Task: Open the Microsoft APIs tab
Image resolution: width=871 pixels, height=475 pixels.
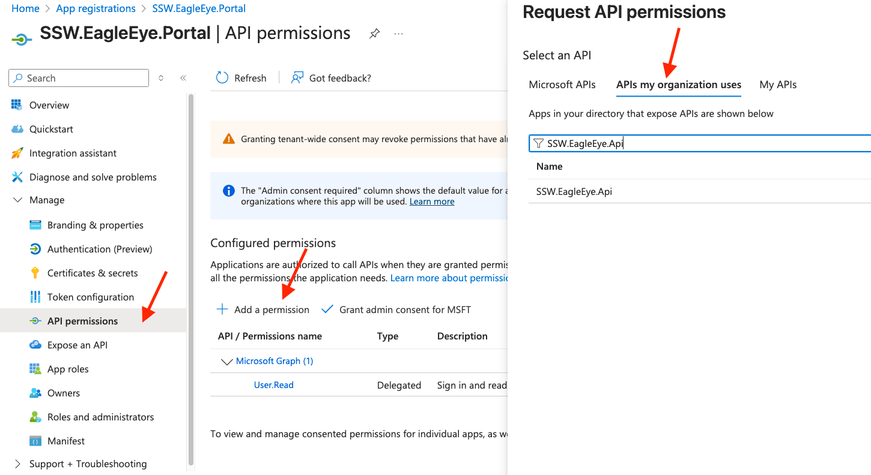Action: click(562, 85)
